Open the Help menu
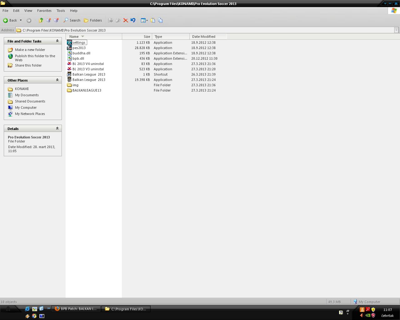This screenshot has height=320, width=400. click(74, 11)
